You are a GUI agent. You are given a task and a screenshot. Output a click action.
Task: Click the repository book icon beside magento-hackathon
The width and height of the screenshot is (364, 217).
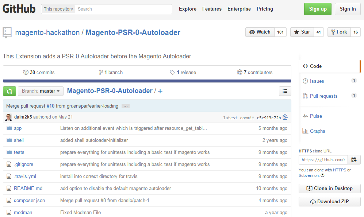pyautogui.click(x=7, y=33)
